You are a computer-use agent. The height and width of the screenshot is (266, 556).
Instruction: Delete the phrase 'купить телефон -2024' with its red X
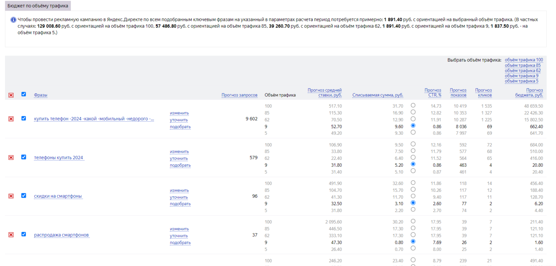click(x=11, y=119)
